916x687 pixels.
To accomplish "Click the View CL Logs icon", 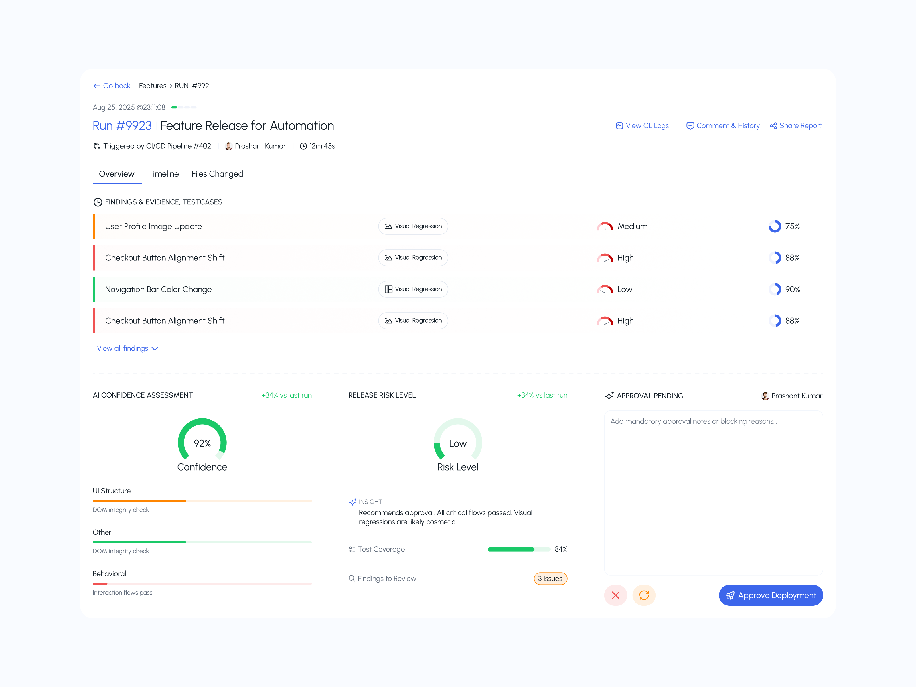I will (x=619, y=125).
